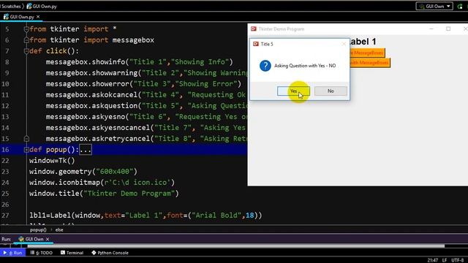Open the Terminal tool window

pos(72,253)
